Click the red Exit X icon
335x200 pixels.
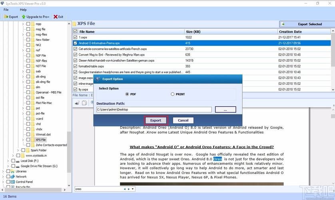coord(55,17)
